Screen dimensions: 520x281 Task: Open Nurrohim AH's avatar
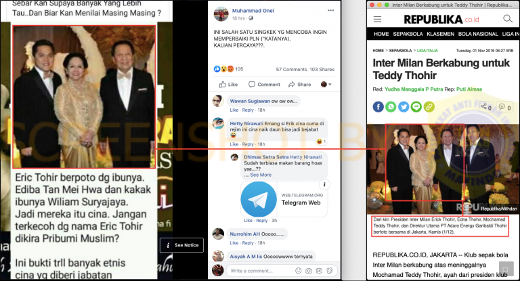pos(218,234)
